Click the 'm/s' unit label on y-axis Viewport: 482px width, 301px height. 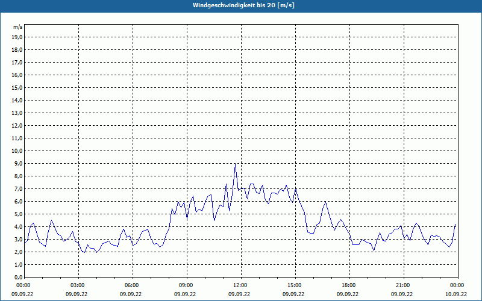[18, 27]
